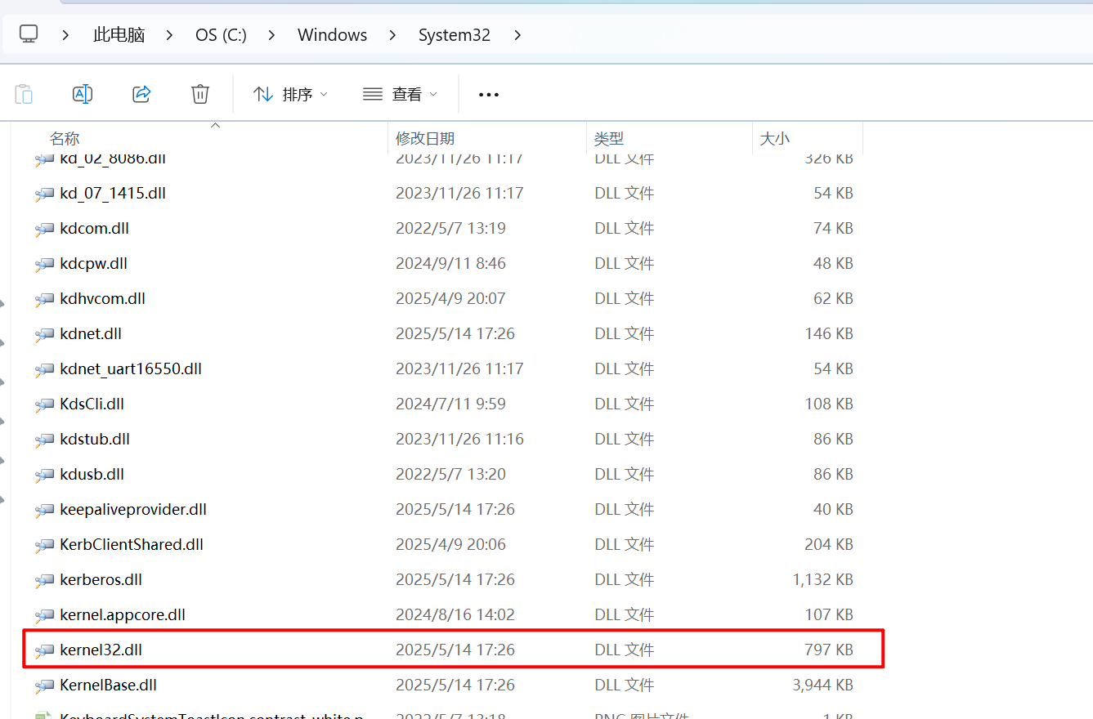Navigate to 此电脑 in breadcrumb
Image resolution: width=1093 pixels, height=719 pixels.
(x=119, y=35)
